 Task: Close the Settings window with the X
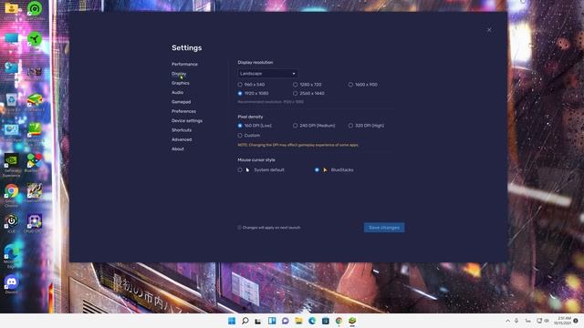coord(489,30)
